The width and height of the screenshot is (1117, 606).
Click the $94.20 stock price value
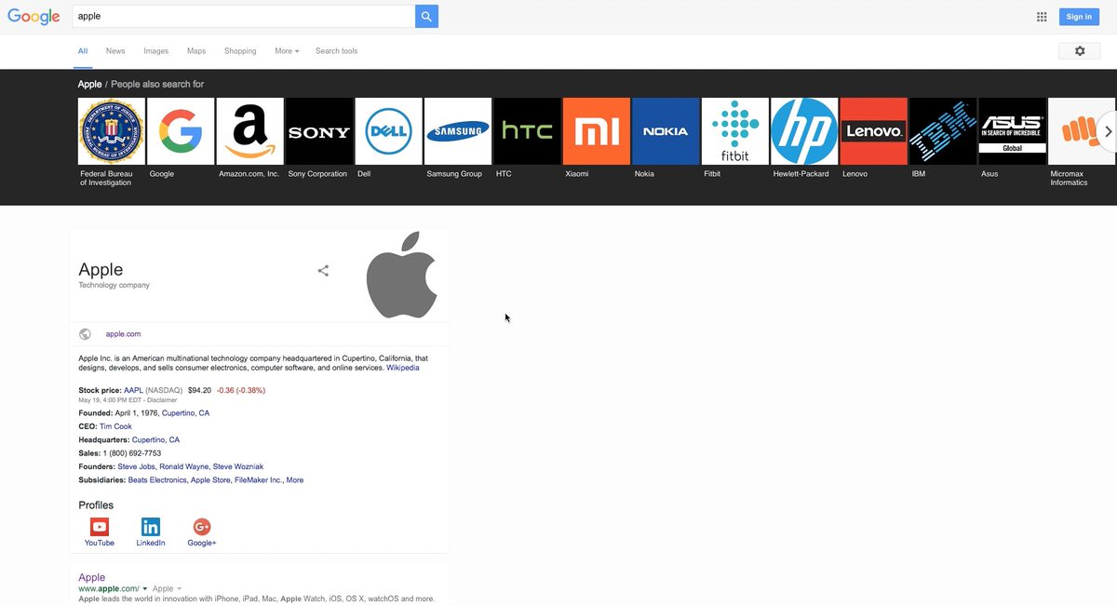click(199, 390)
